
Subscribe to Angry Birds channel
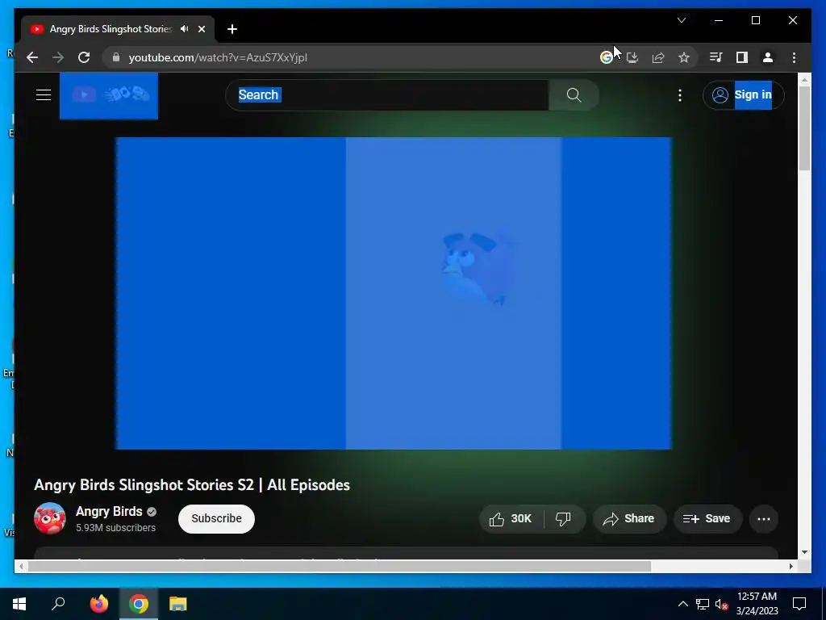pyautogui.click(x=216, y=519)
